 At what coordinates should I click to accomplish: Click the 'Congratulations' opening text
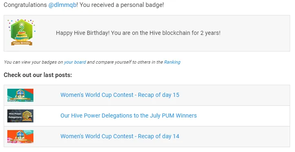point(25,5)
